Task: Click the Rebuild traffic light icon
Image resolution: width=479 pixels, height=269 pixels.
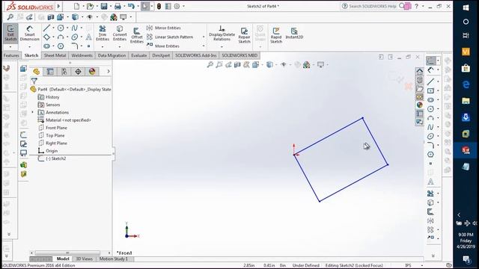Action: point(159,6)
